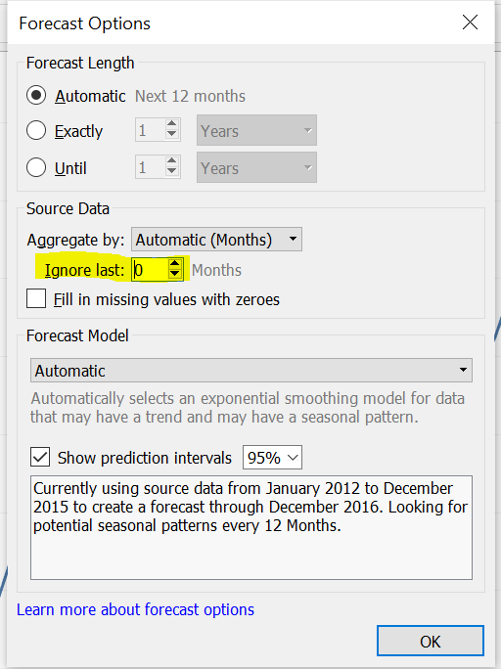Click into the Ignore last number field
Viewport: 501px width, 669px height.
pos(150,270)
